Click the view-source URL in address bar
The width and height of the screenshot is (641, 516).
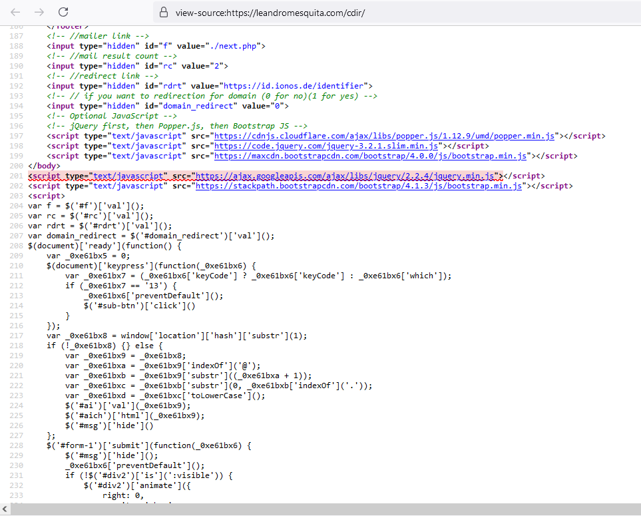pos(270,13)
